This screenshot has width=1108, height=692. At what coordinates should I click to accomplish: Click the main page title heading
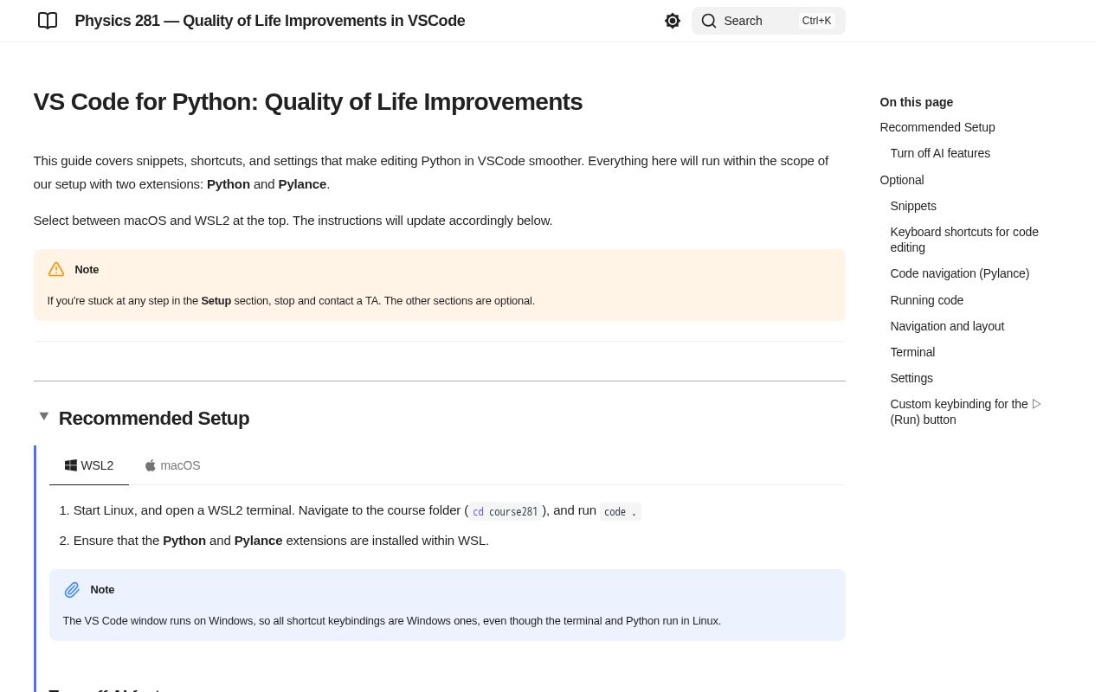[308, 102]
